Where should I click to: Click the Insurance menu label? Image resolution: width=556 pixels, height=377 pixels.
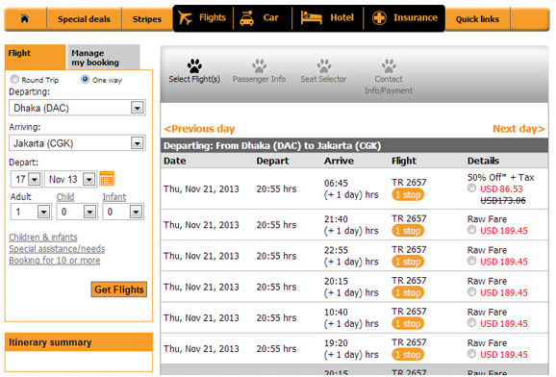(x=416, y=17)
